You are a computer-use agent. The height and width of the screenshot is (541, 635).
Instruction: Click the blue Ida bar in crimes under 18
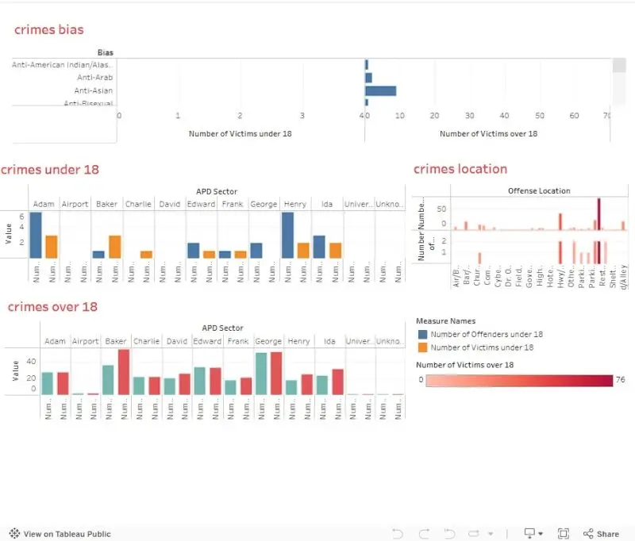[x=319, y=247]
